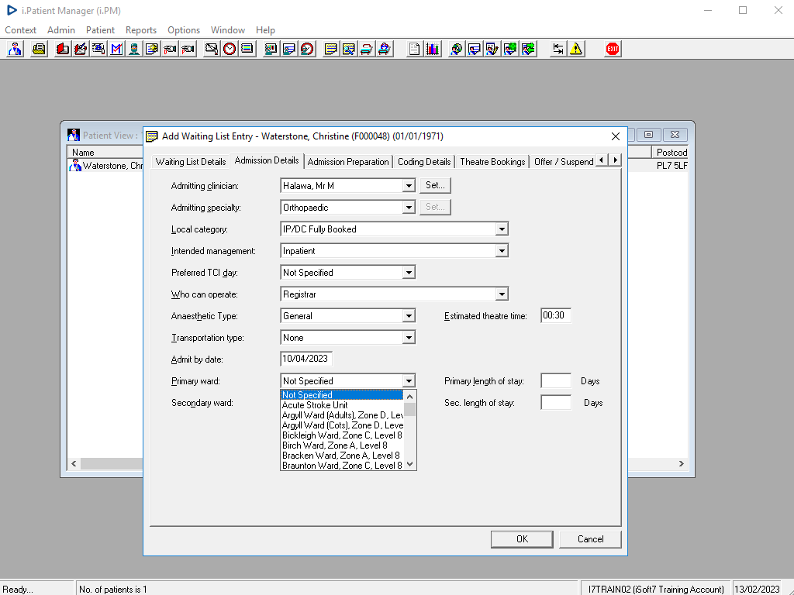This screenshot has height=595, width=794.
Task: Click the person with globe disc icon
Action: 456,49
